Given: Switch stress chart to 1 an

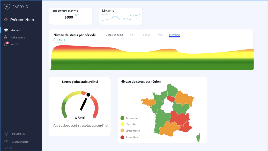Looking at the screenshot, I should [132, 35].
